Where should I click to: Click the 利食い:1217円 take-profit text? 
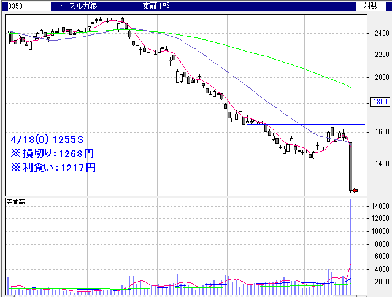(54, 166)
